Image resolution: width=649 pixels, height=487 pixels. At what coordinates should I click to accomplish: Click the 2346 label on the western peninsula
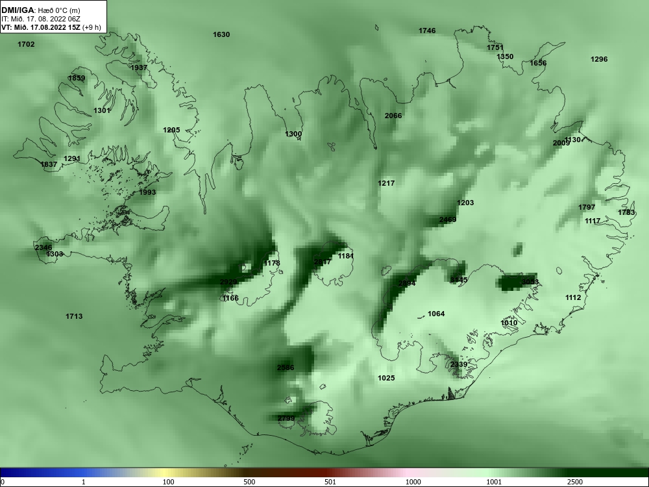tap(43, 247)
